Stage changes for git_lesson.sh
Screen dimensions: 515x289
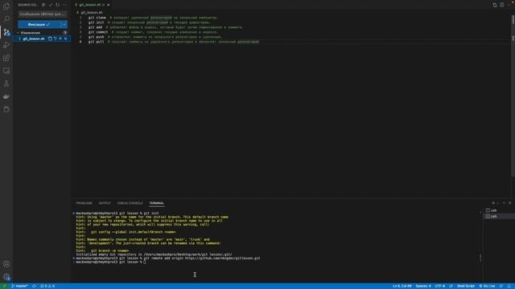[60, 39]
